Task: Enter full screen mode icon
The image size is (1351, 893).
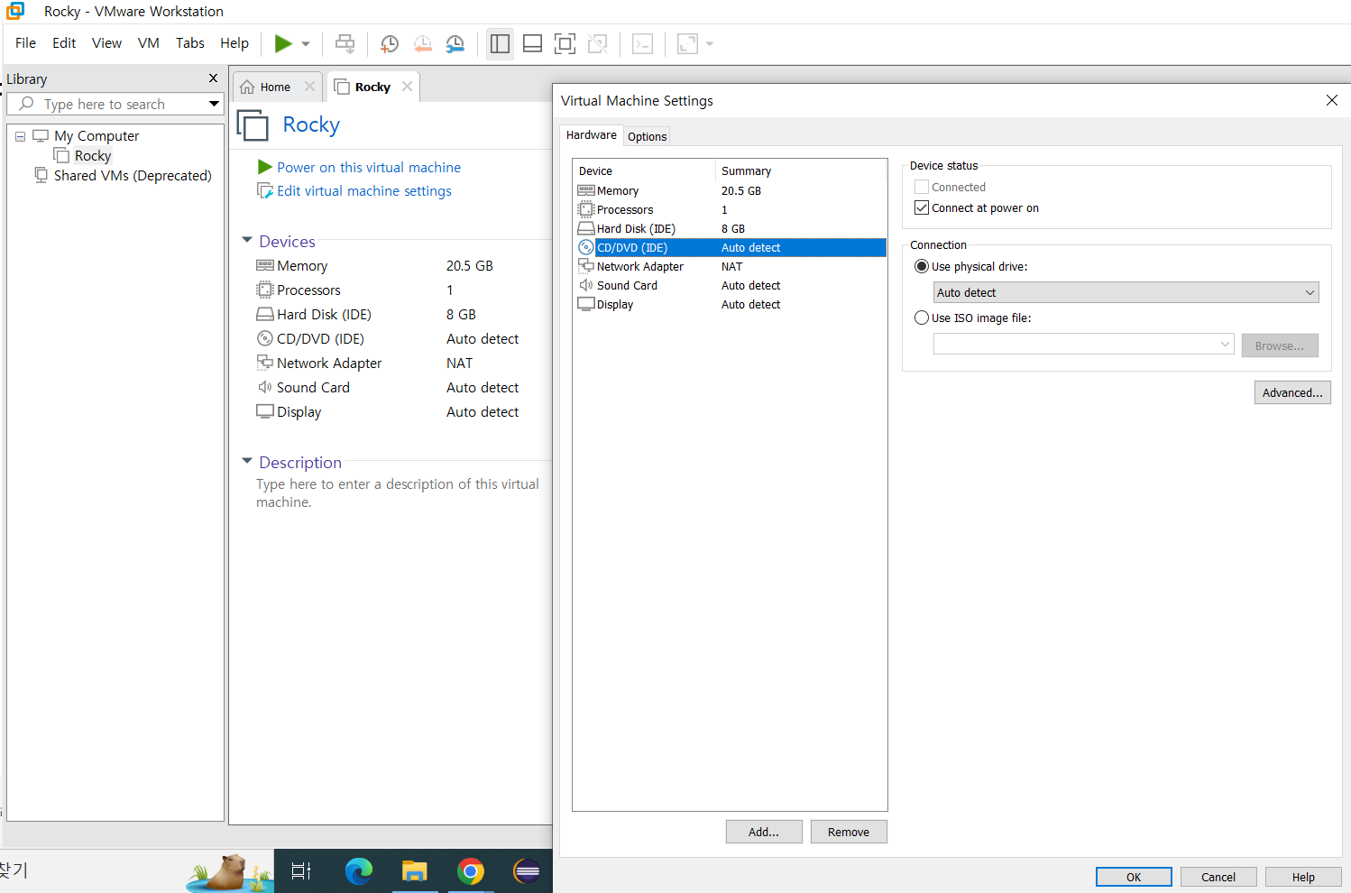Action: click(x=565, y=43)
